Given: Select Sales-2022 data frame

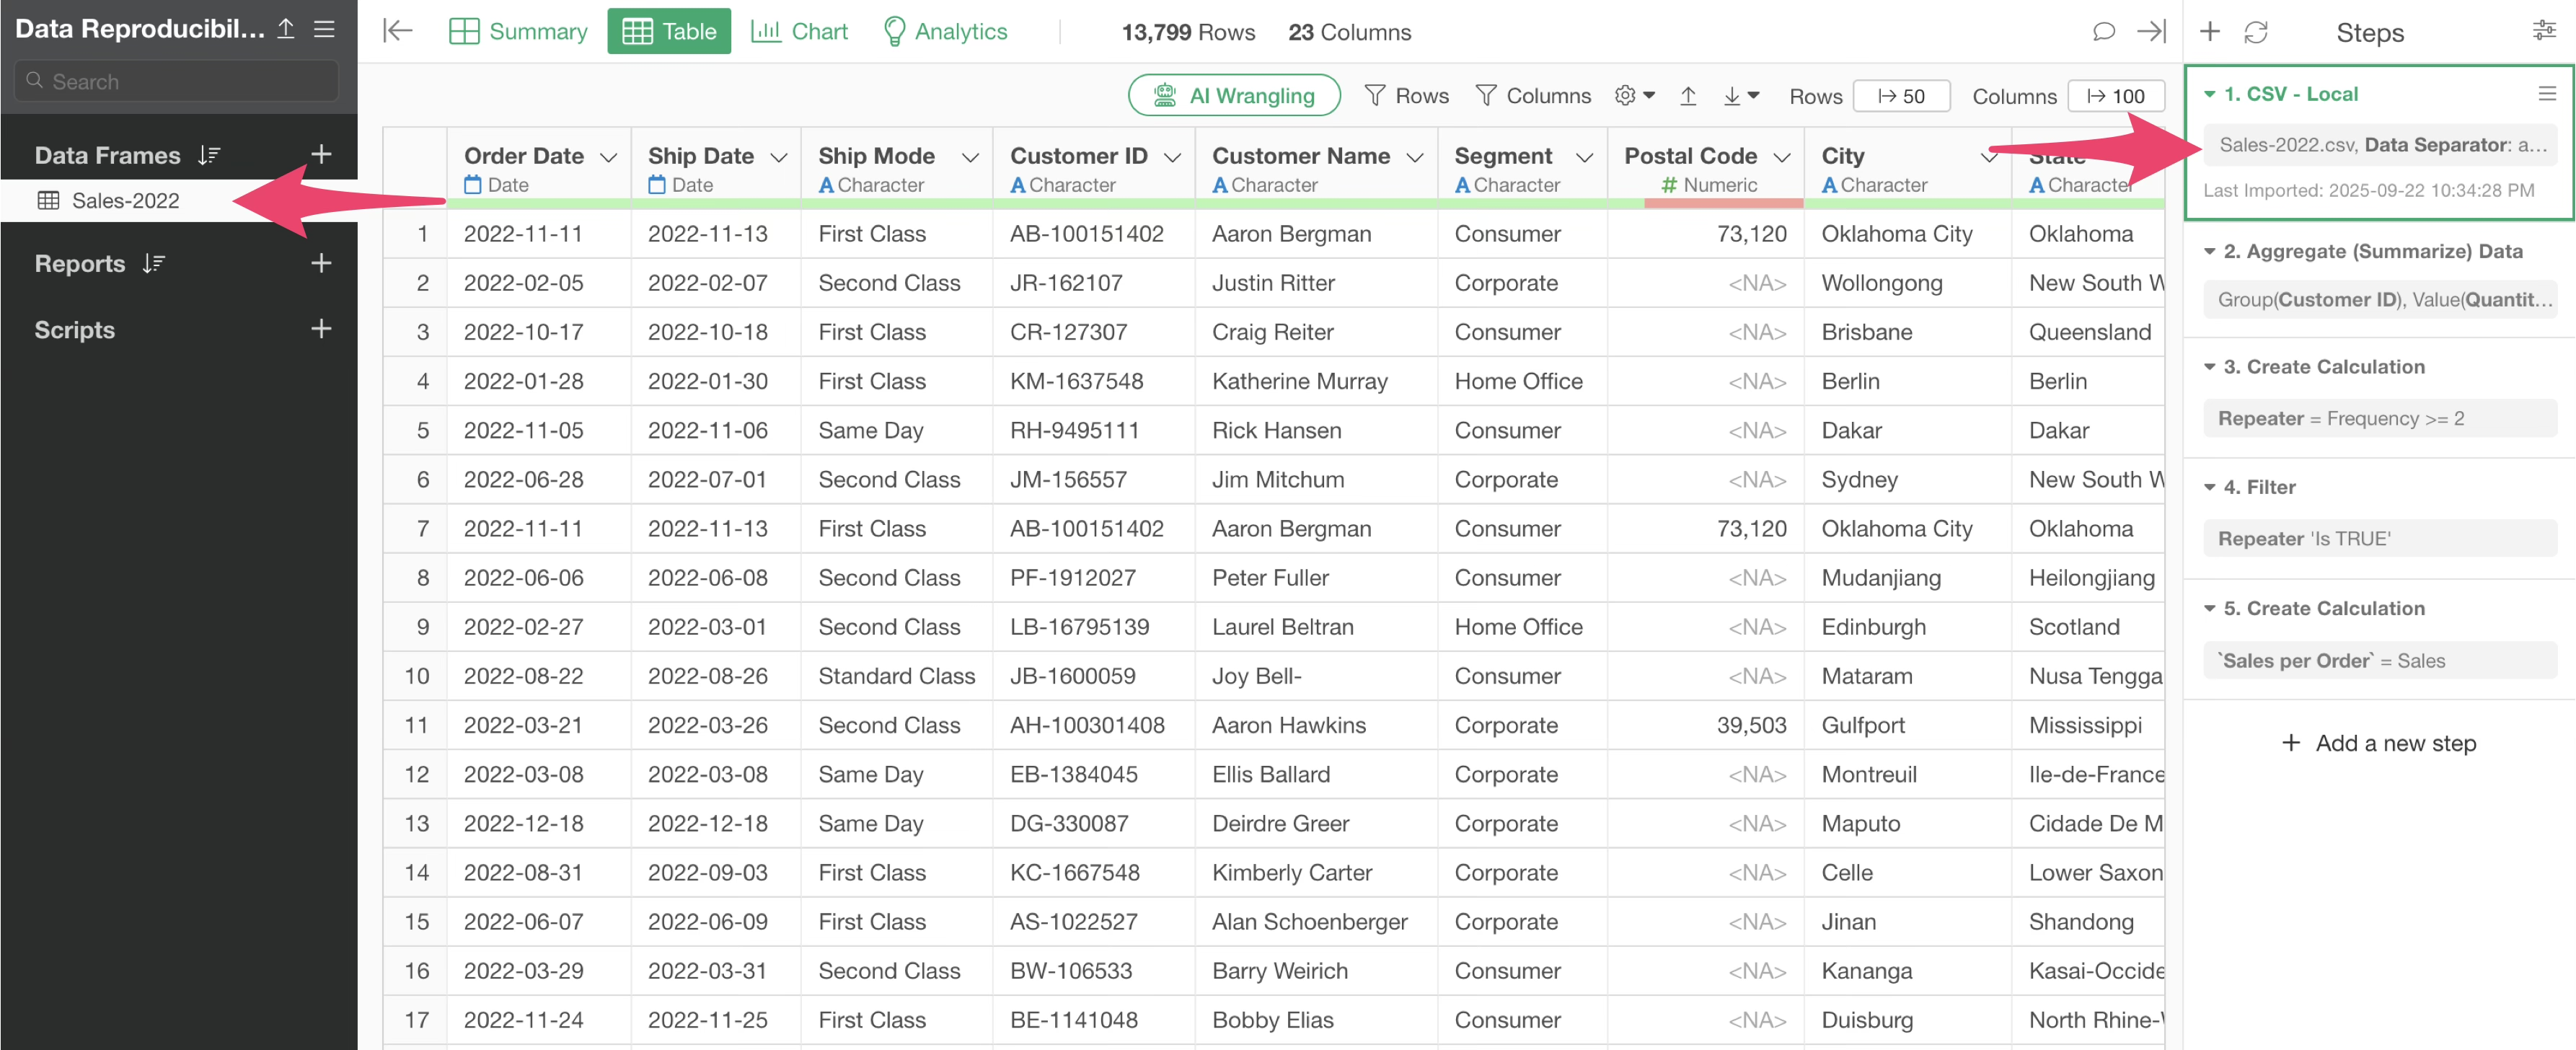Looking at the screenshot, I should click(125, 201).
